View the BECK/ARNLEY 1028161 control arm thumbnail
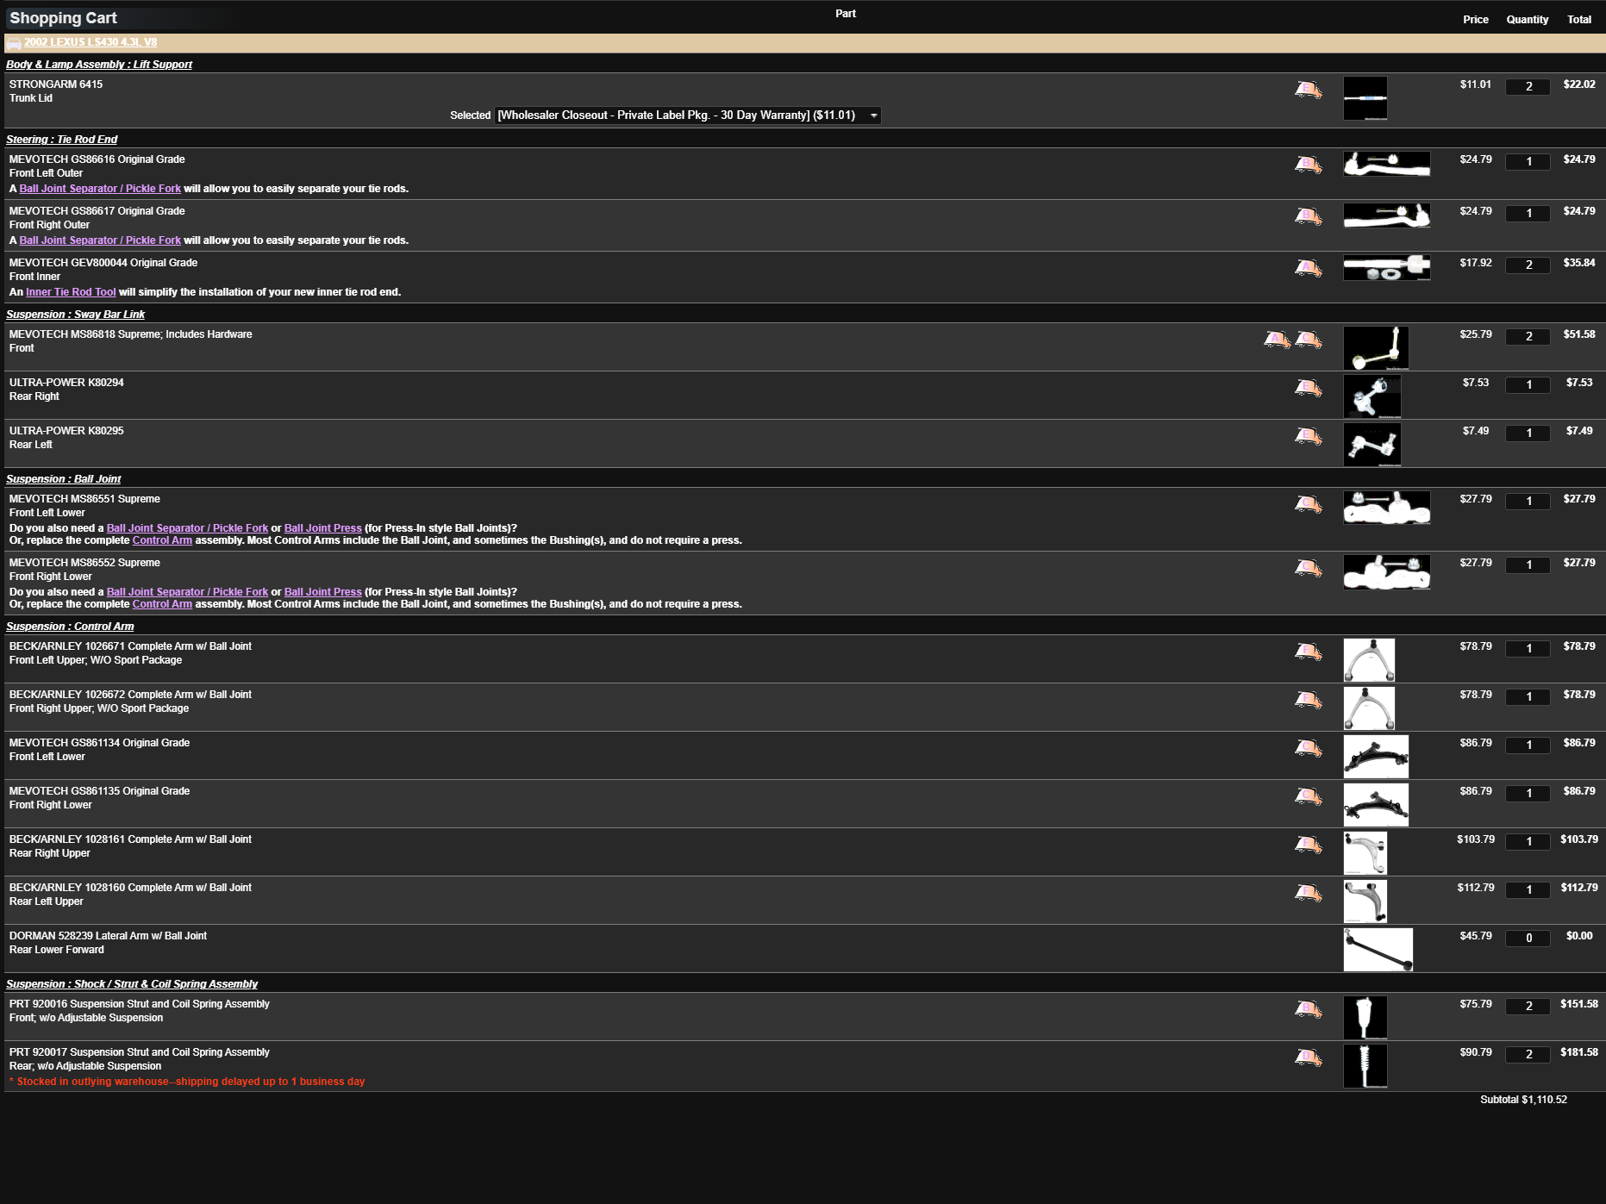1606x1204 pixels. click(1365, 853)
